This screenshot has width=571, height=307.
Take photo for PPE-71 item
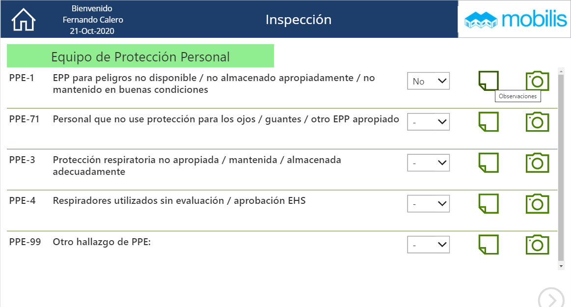(537, 122)
